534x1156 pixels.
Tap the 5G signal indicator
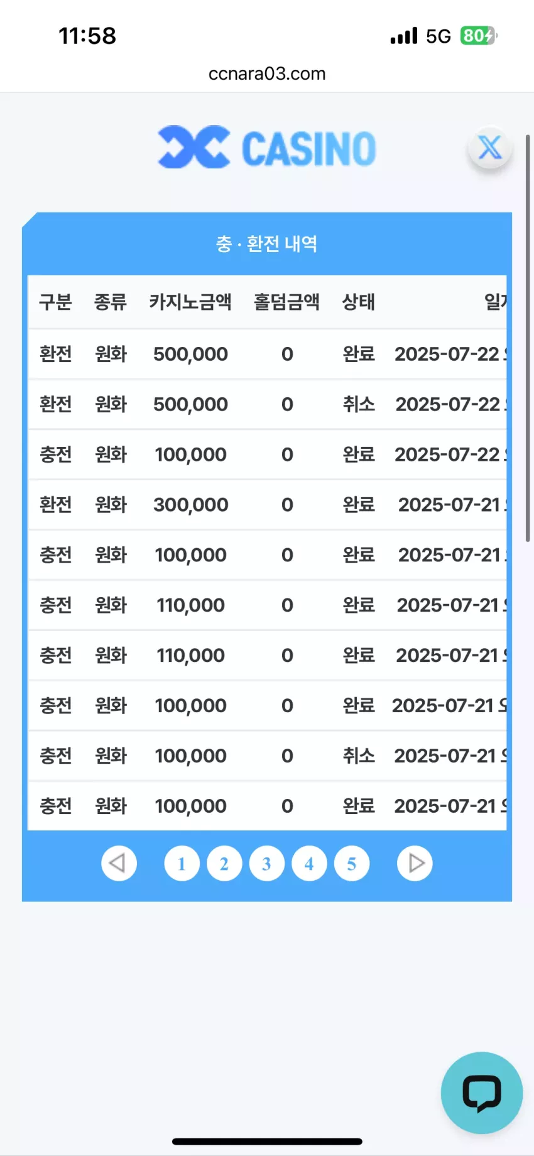point(439,36)
